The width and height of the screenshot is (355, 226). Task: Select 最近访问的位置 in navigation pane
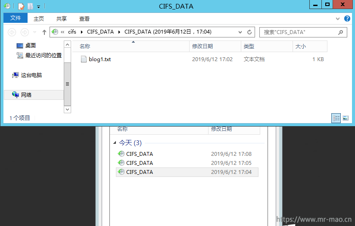(x=44, y=55)
